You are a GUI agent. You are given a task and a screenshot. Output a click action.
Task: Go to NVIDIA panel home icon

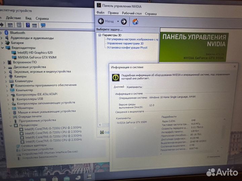135,22
